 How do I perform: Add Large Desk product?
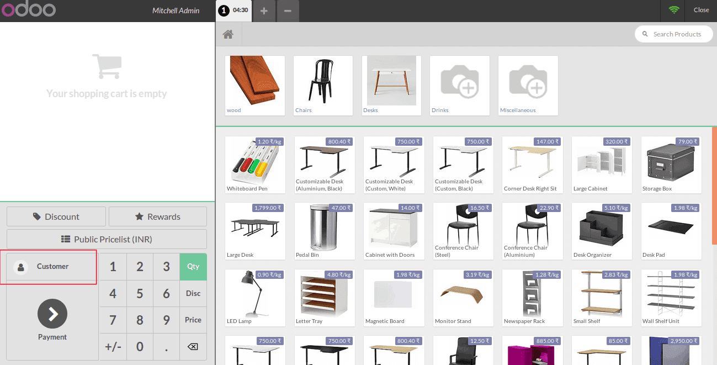tap(255, 231)
